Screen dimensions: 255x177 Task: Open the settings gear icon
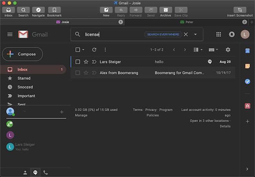coord(228,50)
